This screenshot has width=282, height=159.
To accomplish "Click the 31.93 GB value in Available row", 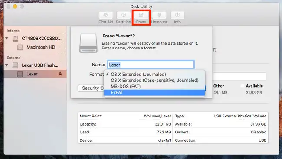I will (x=258, y=124).
